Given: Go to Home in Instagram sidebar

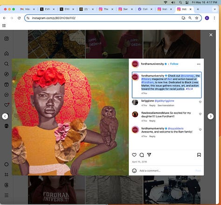Looking at the screenshot, I should click(7, 53).
